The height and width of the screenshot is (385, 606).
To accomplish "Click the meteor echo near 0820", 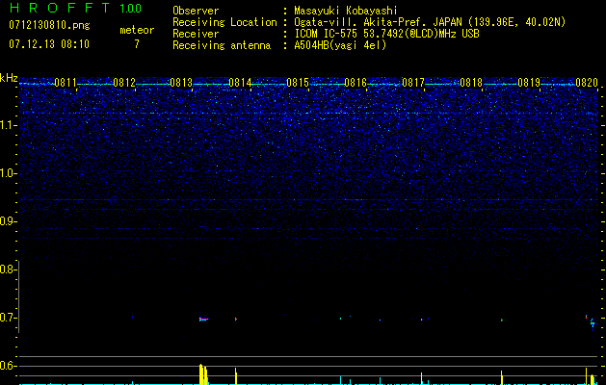I will pyautogui.click(x=593, y=324).
